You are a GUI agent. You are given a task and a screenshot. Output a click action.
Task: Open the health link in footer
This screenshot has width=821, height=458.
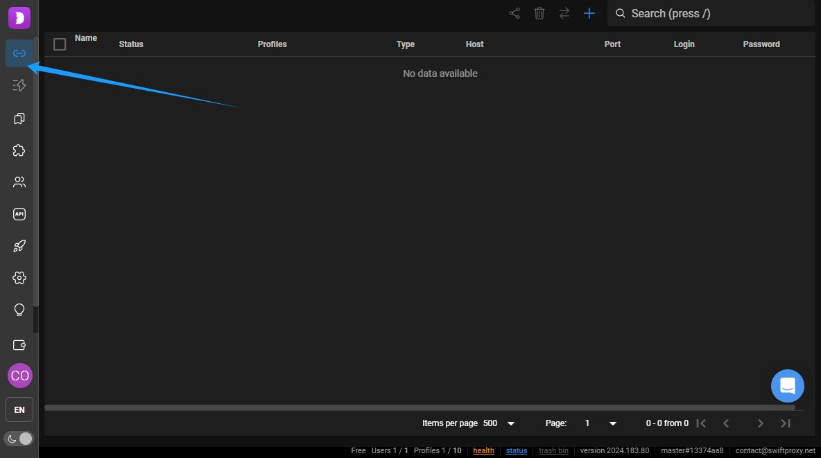point(483,450)
